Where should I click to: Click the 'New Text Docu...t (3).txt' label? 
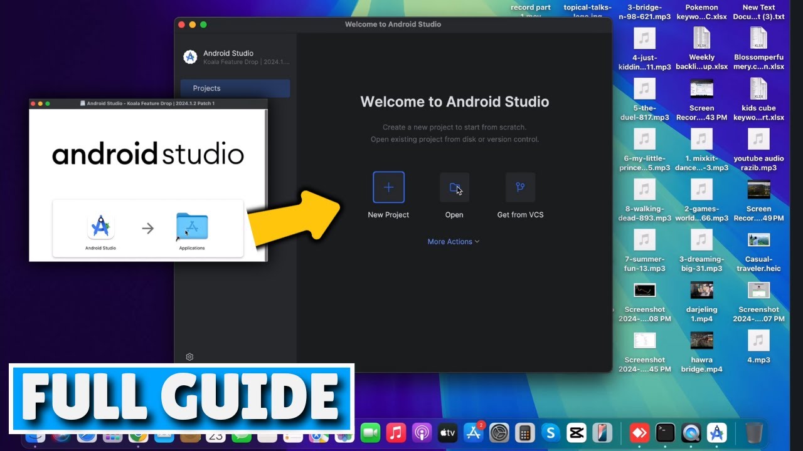pyautogui.click(x=758, y=12)
